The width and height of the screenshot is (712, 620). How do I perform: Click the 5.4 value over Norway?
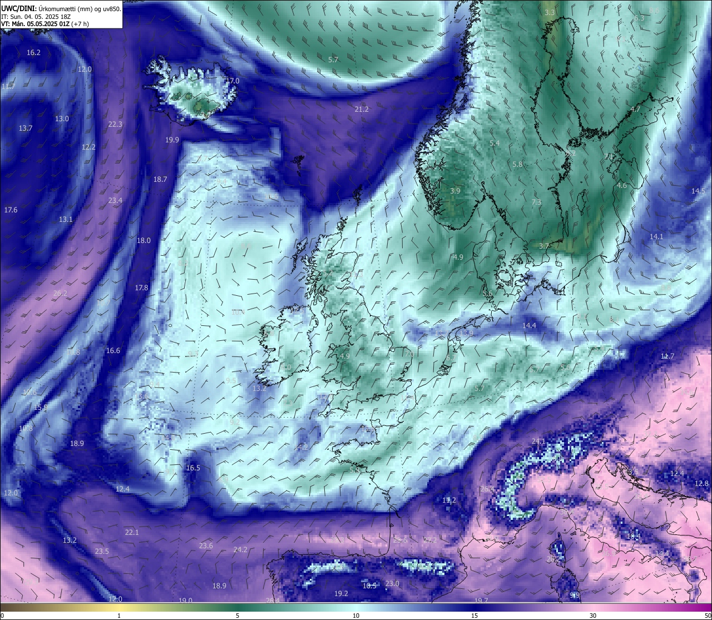point(495,143)
